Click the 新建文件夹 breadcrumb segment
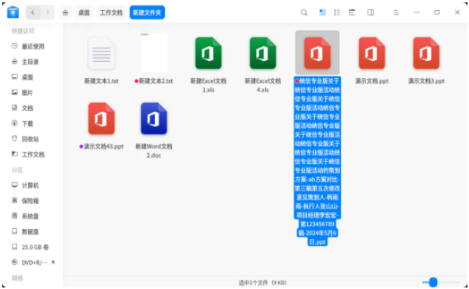469x289 pixels. point(147,12)
